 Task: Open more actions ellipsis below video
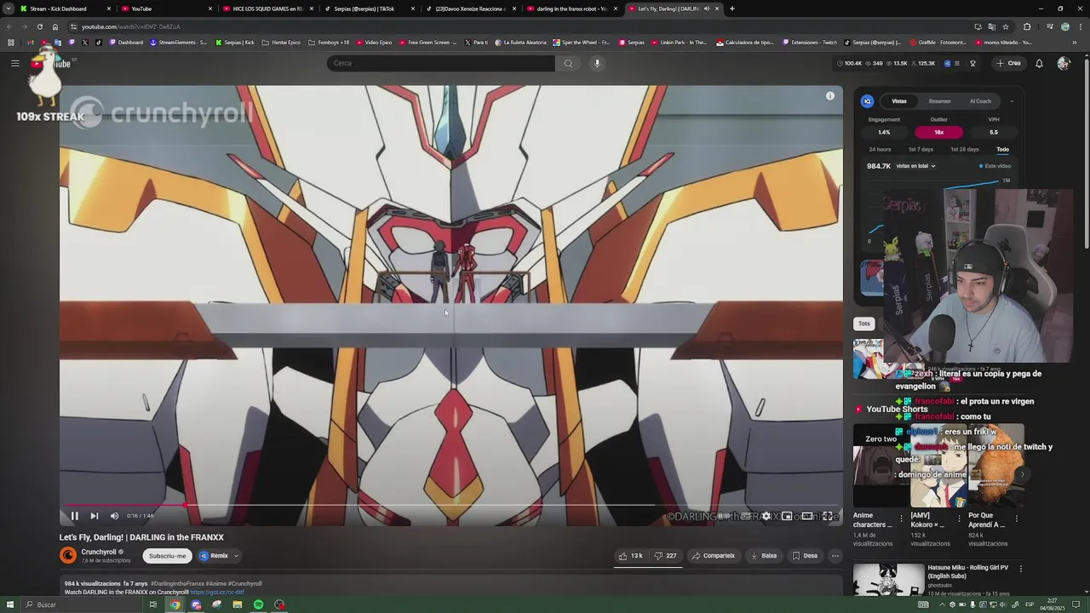pyautogui.click(x=835, y=556)
